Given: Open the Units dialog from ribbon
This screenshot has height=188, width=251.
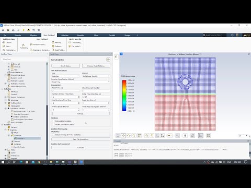Looking at the screenshot, I should 7,46.
